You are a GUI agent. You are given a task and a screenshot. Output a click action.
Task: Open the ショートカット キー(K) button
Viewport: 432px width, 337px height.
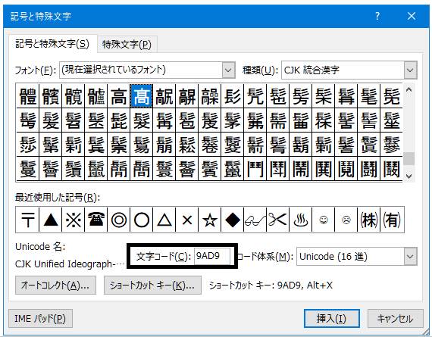pyautogui.click(x=152, y=286)
